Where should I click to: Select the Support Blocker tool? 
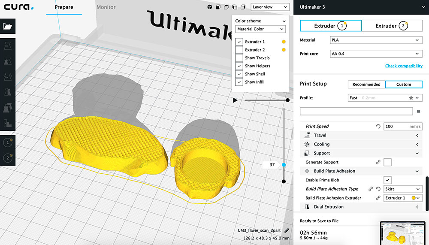(x=8, y=123)
